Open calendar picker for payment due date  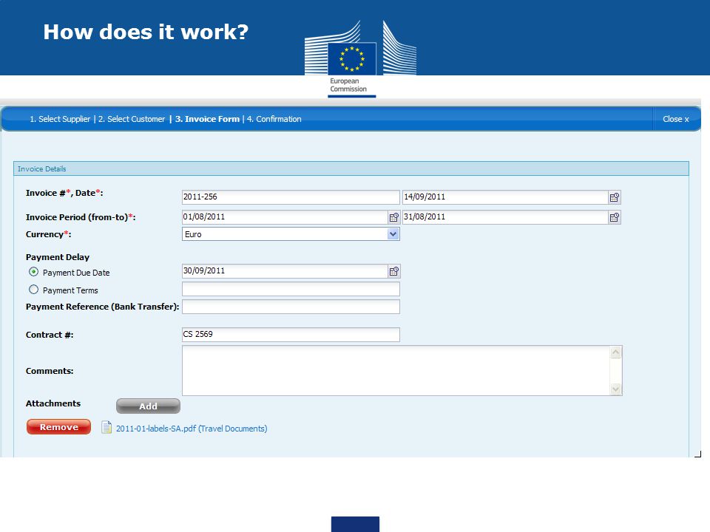click(x=394, y=271)
